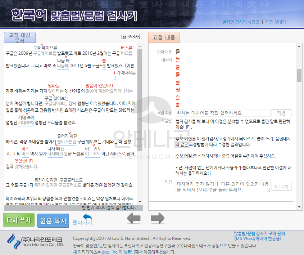
Task: Click the correction pane scrollbar thumb
Action: click(299, 76)
